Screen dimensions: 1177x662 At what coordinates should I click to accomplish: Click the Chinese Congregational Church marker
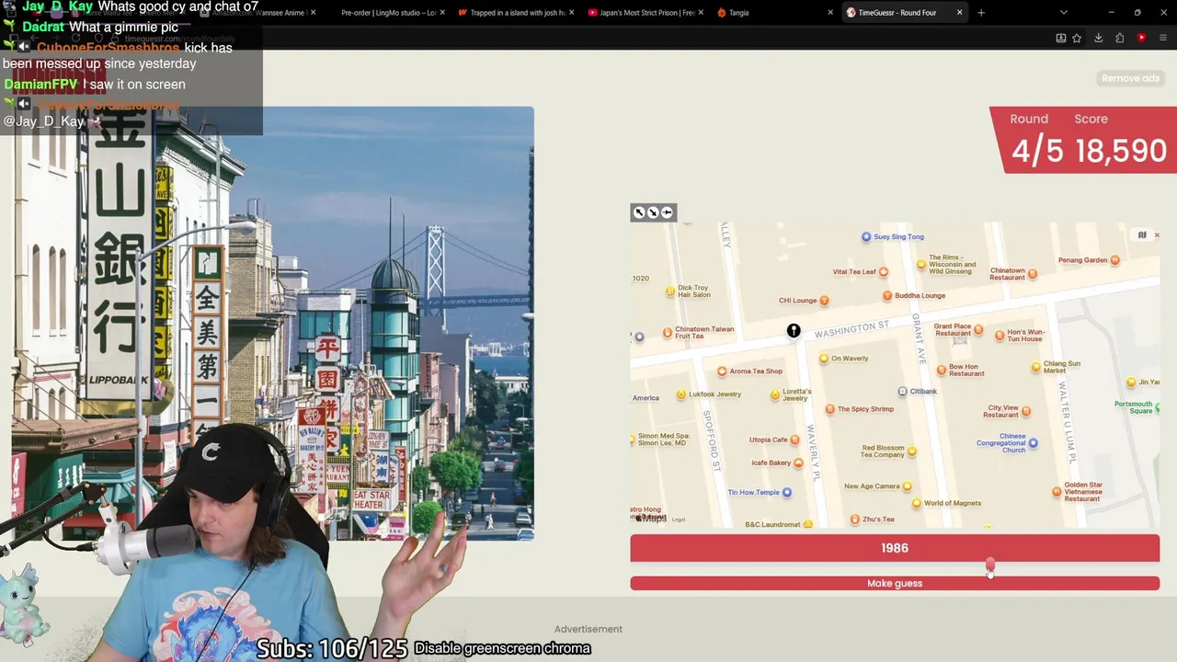click(1033, 443)
